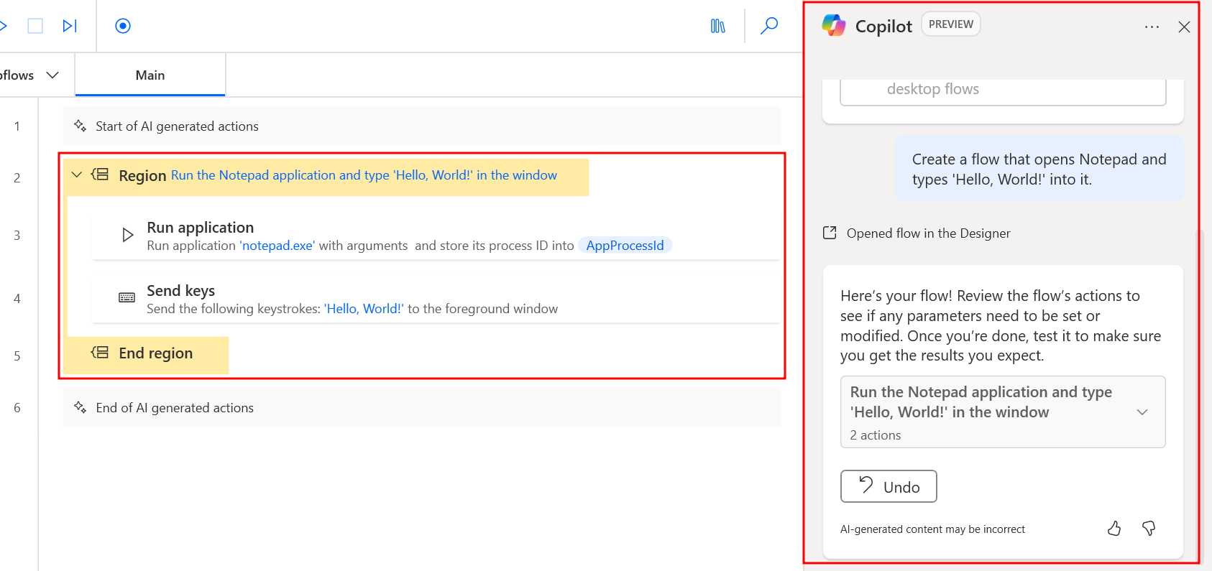Click the Region icon on line 2
The image size is (1212, 571).
[x=100, y=175]
